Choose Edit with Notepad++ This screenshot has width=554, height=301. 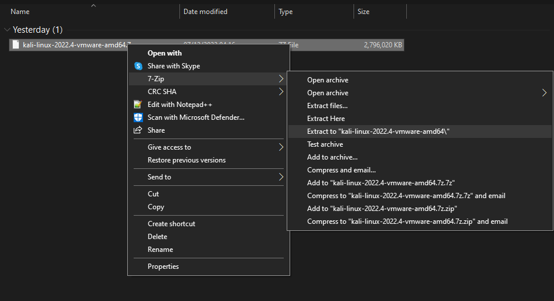point(209,105)
